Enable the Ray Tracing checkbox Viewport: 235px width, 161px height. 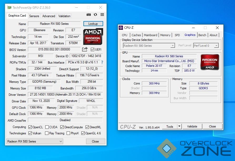(47, 133)
